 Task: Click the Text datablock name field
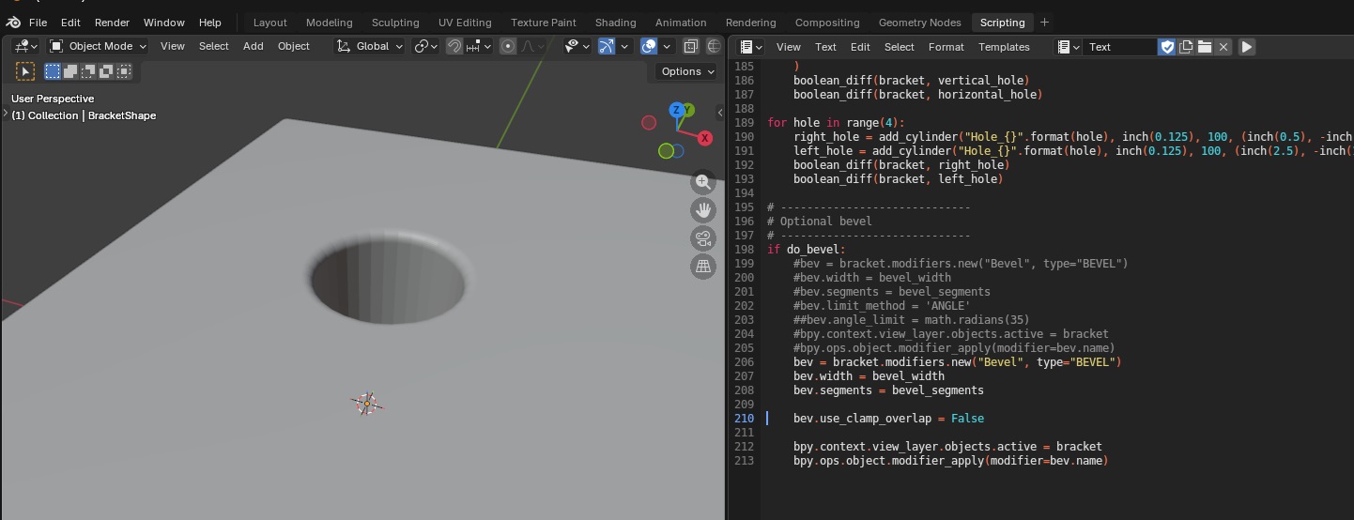click(x=1119, y=47)
